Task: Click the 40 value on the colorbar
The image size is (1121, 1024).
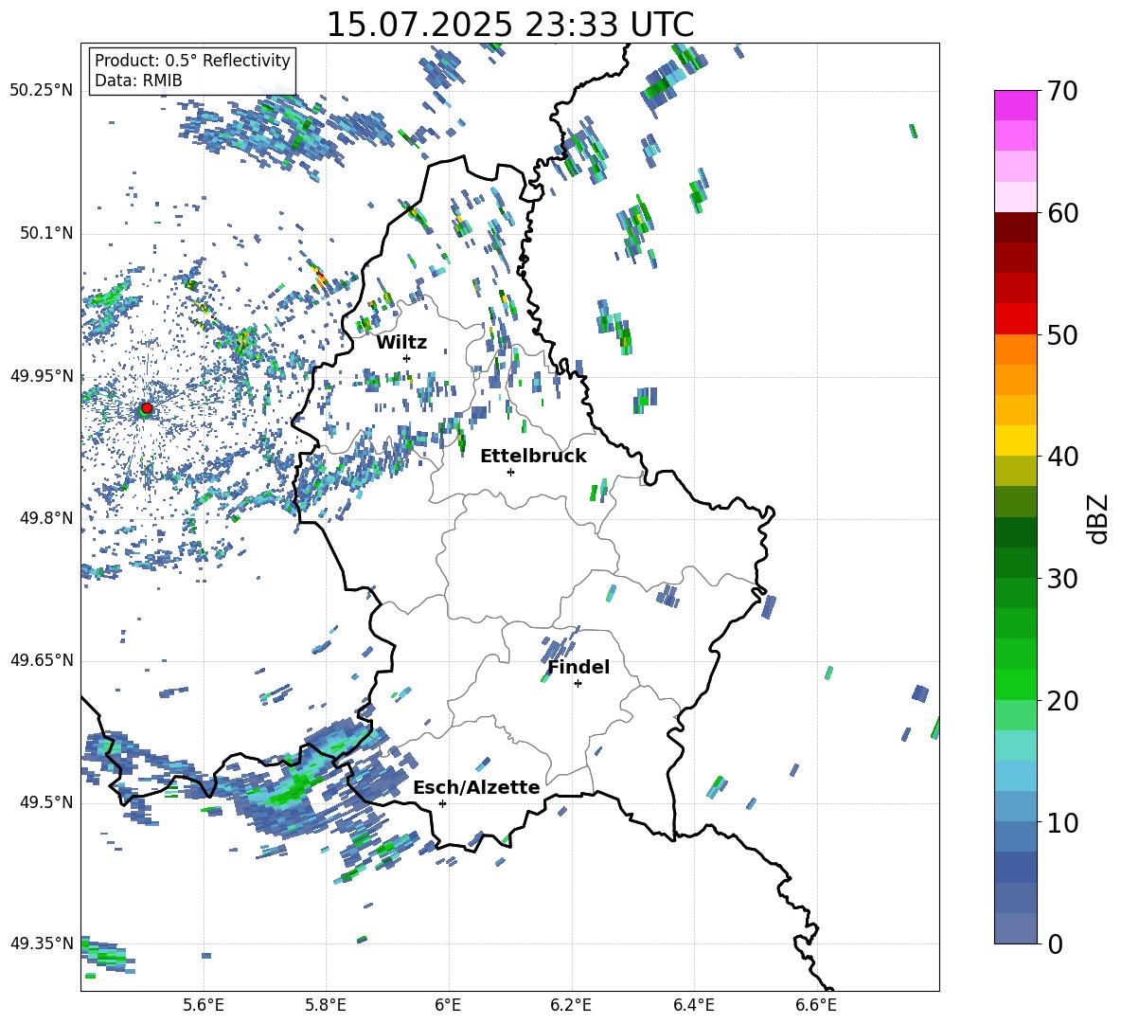Action: [1062, 457]
